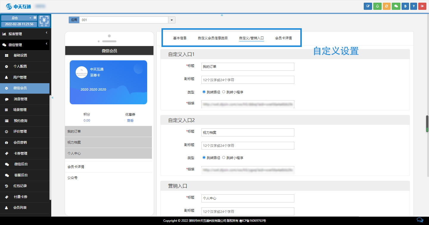Click the 付费卡券 ticket icon
429x225 pixels.
click(7, 197)
